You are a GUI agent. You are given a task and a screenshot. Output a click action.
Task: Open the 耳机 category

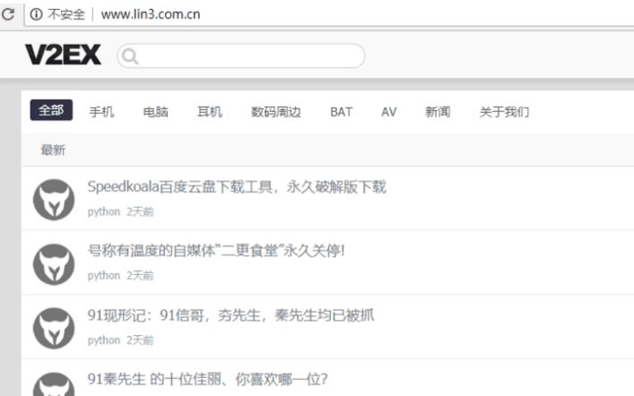click(x=210, y=112)
